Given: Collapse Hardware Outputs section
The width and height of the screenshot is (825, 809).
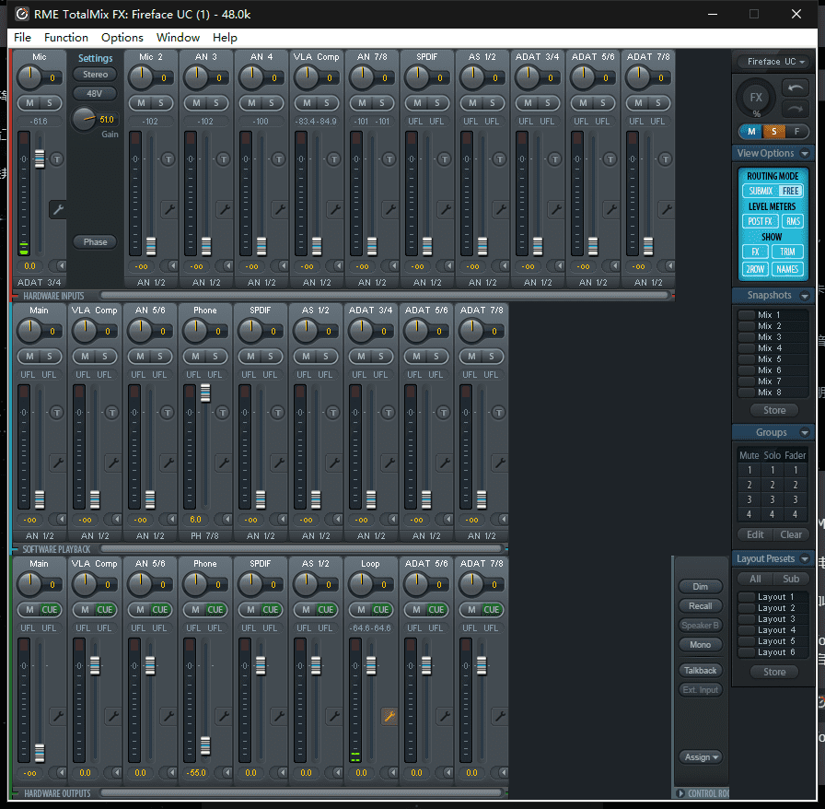Looking at the screenshot, I should 17,793.
